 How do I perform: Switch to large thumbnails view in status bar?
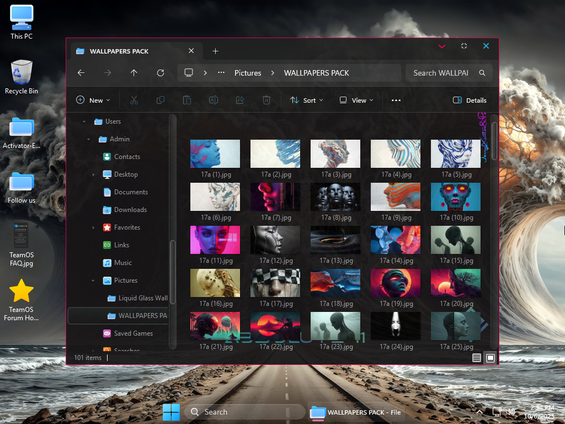click(x=490, y=358)
